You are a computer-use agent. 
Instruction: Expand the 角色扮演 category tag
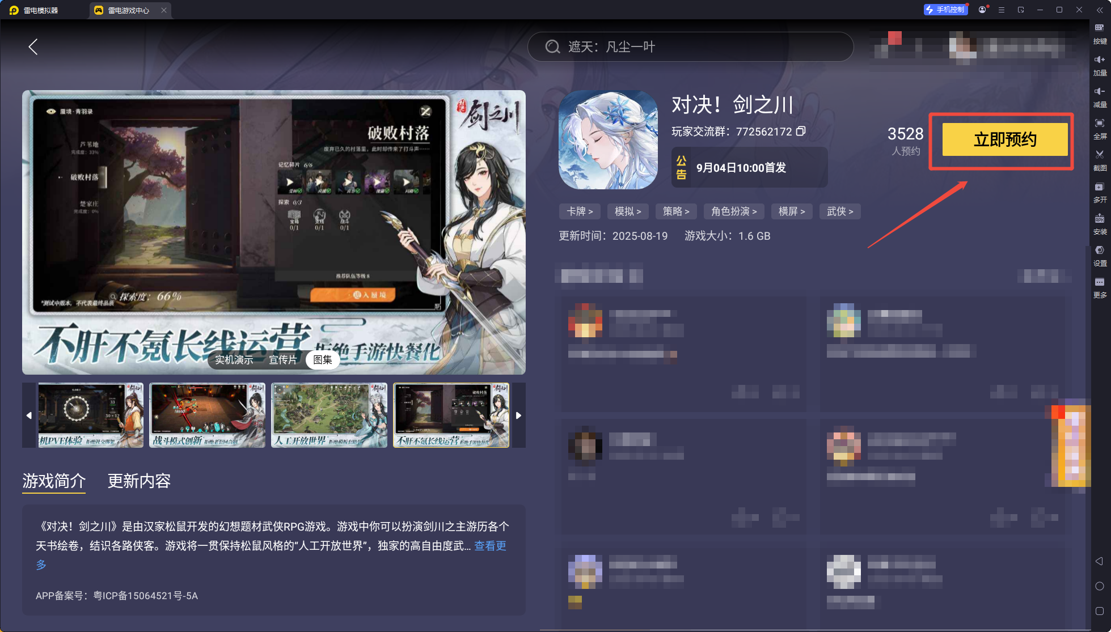[734, 211]
